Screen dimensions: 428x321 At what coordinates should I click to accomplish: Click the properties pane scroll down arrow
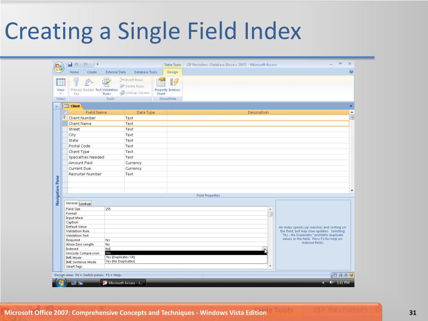[x=270, y=266]
